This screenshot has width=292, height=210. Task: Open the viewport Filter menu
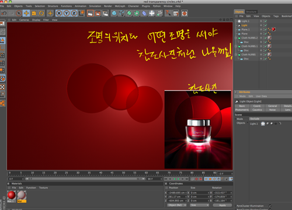click(x=46, y=20)
